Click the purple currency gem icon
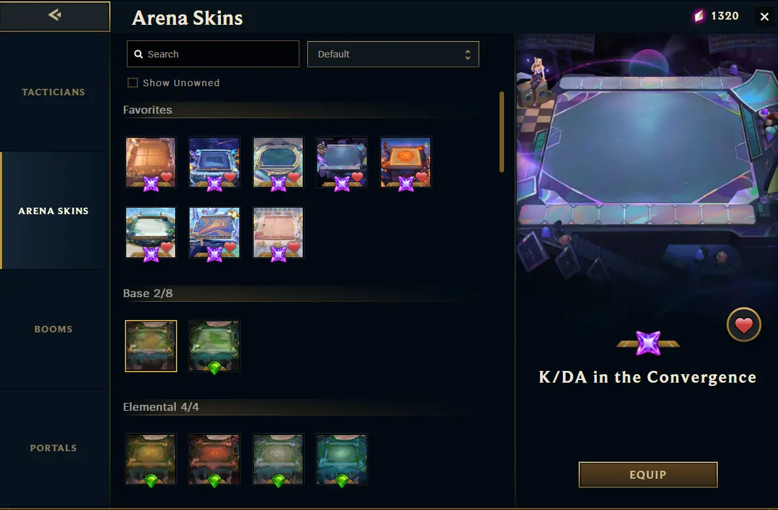Viewport: 778px width, 510px height. point(699,16)
